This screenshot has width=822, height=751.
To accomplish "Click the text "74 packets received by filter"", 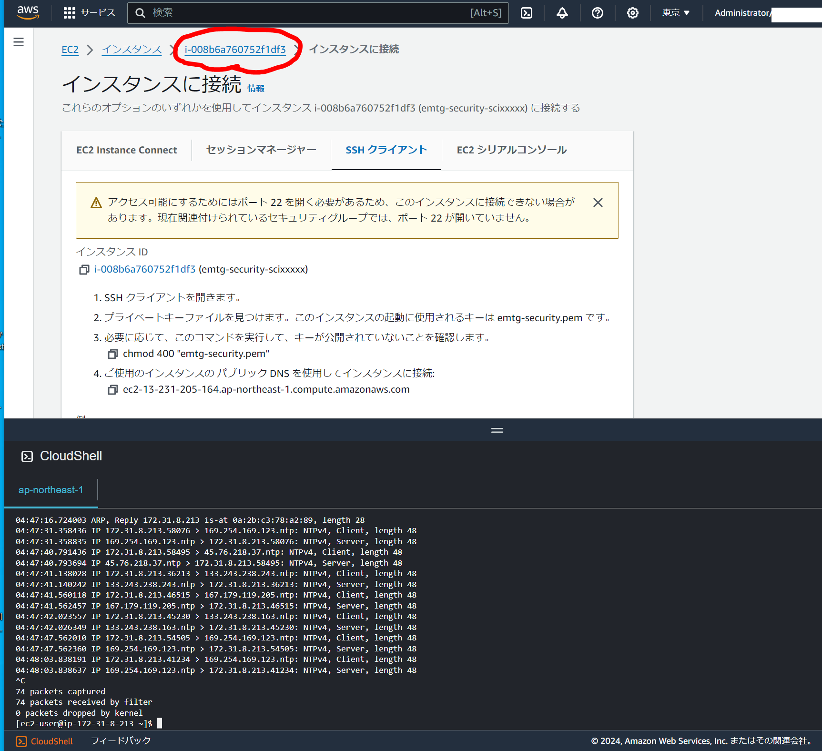I will coord(84,702).
